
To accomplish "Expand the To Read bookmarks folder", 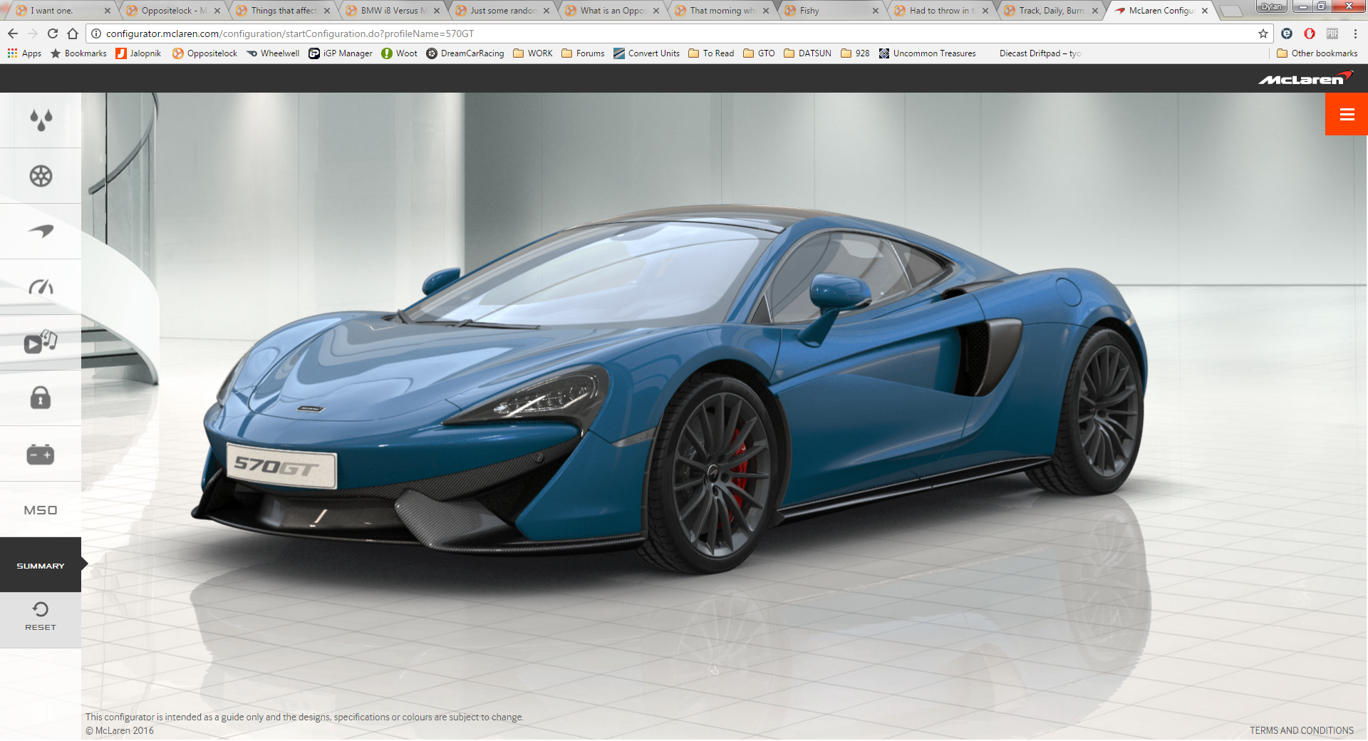I will coord(711,53).
